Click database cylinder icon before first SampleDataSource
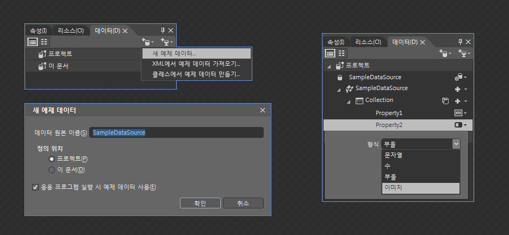The height and width of the screenshot is (235, 509). [340, 78]
